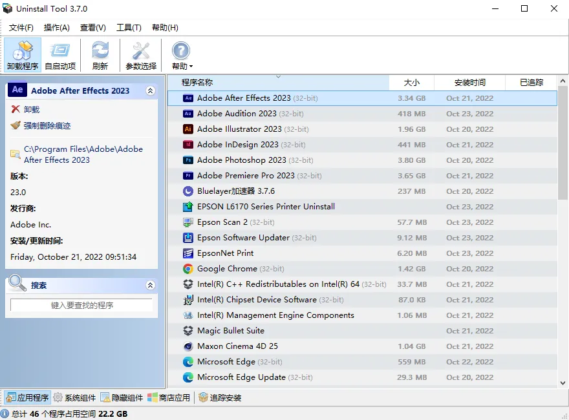Screen dimensions: 569x420
Task: Select the EPSON L6170 Series Printer Uninstall icon
Action: pyautogui.click(x=188, y=207)
